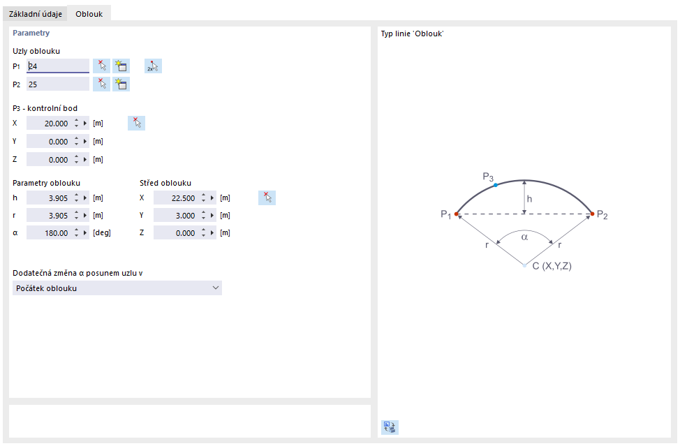Pick the arc center point graphically

tap(267, 198)
